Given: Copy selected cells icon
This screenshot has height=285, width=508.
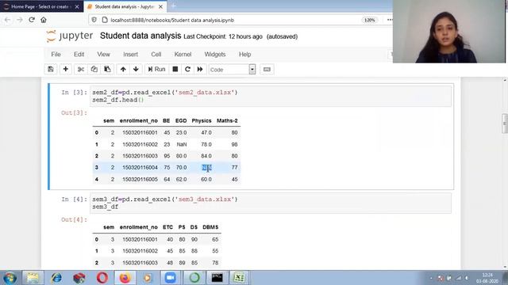Looking at the screenshot, I should coord(94,69).
